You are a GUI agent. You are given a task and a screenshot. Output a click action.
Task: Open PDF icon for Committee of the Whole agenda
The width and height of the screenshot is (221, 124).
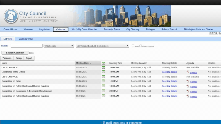pyautogui.click(x=188, y=72)
